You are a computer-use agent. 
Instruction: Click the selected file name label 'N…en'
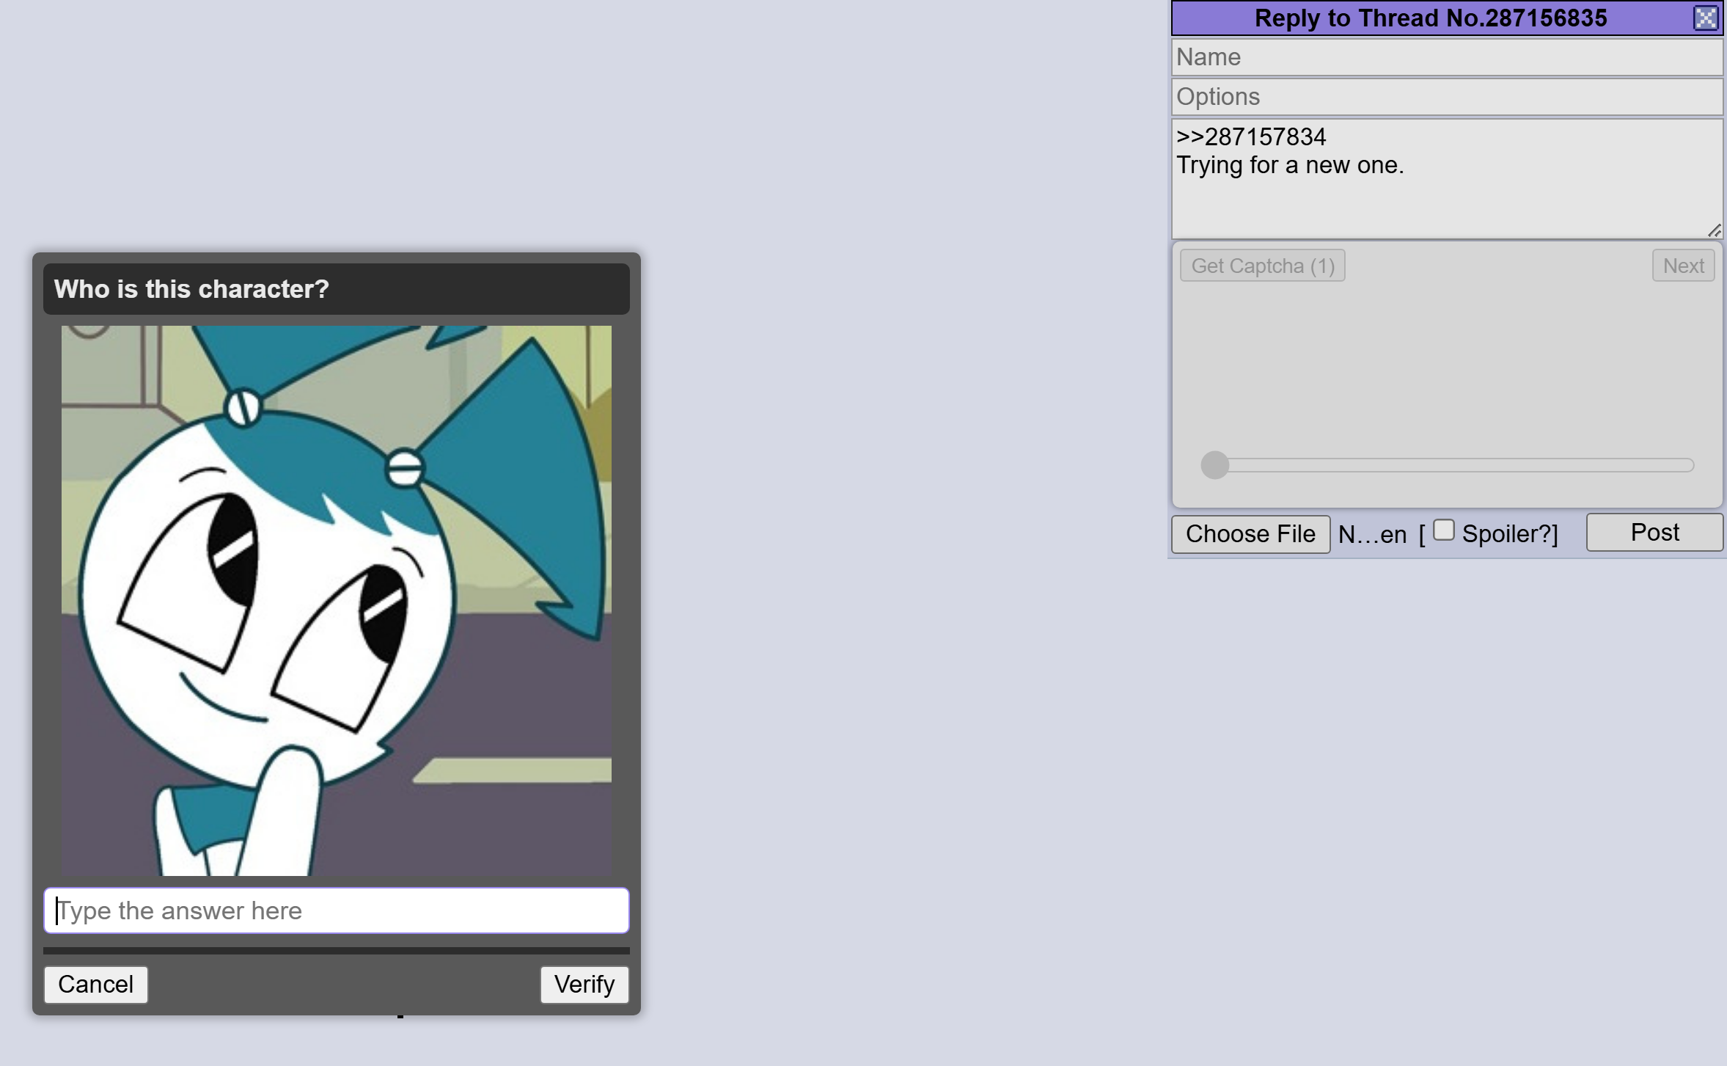[1372, 534]
